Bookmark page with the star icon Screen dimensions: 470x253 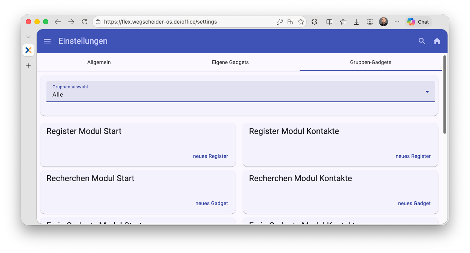[x=301, y=22]
